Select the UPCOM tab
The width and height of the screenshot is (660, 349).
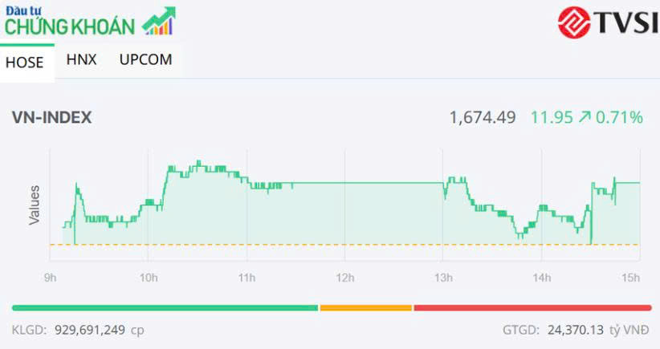(145, 59)
